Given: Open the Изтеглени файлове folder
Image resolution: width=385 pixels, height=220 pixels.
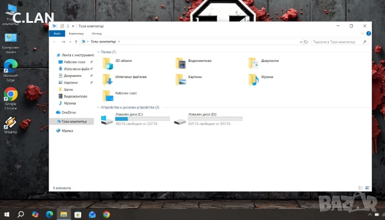Looking at the screenshot, I should coord(125,79).
